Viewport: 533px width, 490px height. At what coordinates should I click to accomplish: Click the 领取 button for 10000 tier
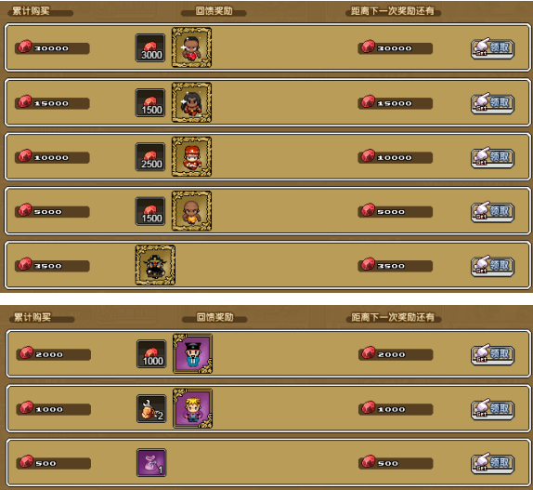[x=492, y=157]
